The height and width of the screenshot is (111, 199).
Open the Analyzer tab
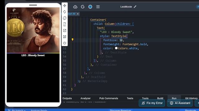(x=86, y=98)
